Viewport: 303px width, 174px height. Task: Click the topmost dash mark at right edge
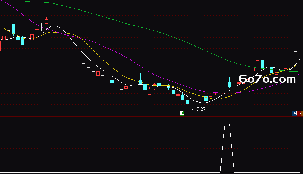(300, 42)
